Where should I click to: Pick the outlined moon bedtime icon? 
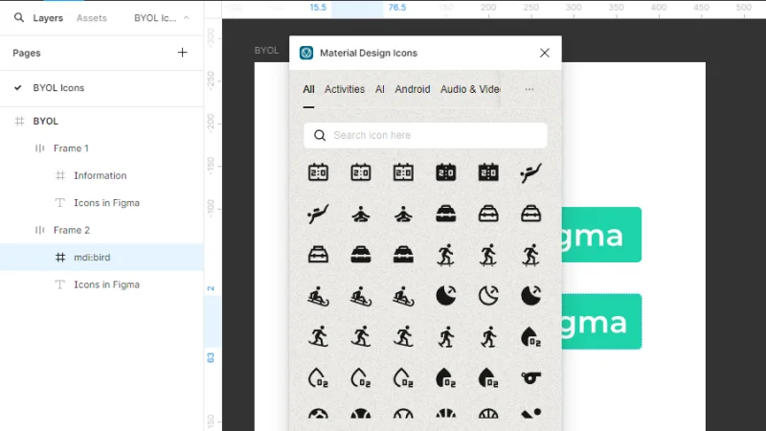coord(488,296)
